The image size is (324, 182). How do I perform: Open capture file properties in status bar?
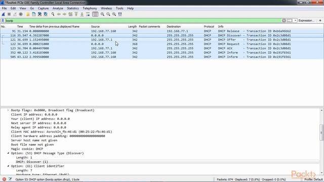(10, 179)
